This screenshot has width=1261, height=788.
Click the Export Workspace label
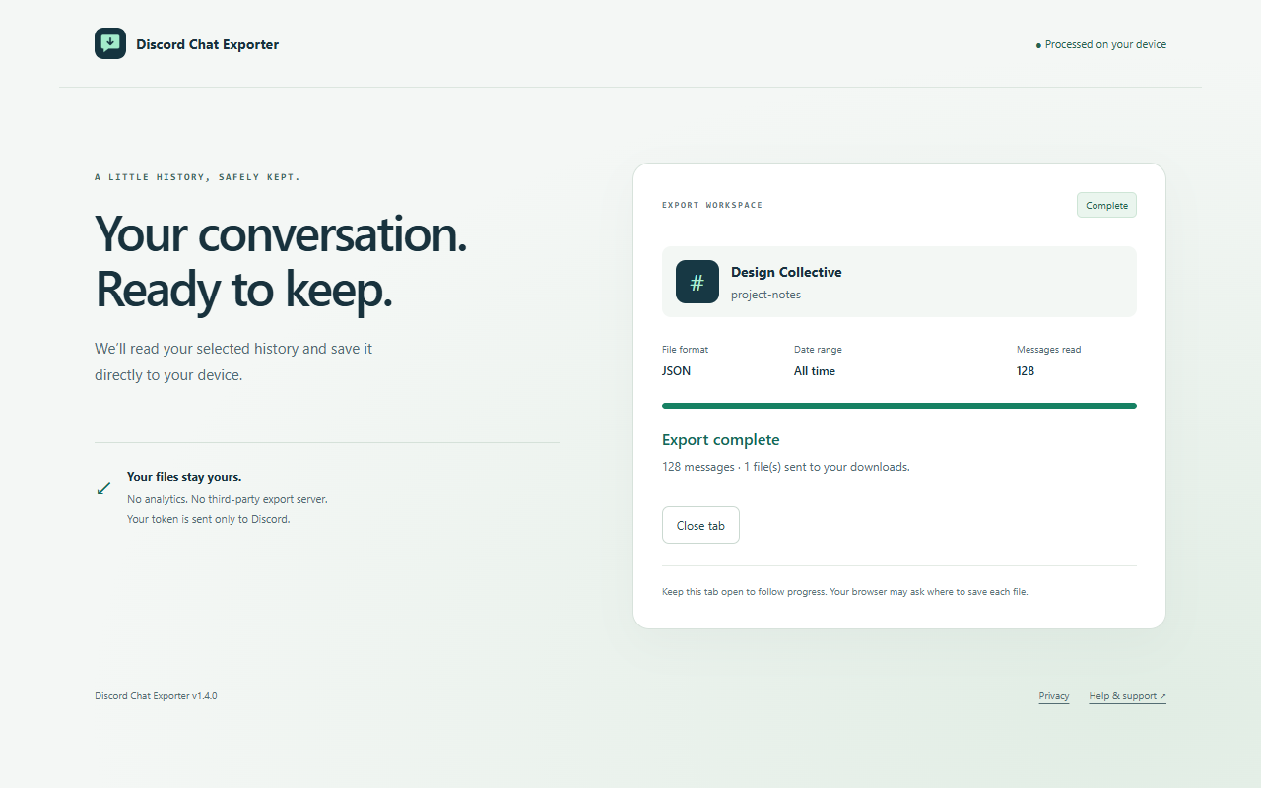[712, 205]
